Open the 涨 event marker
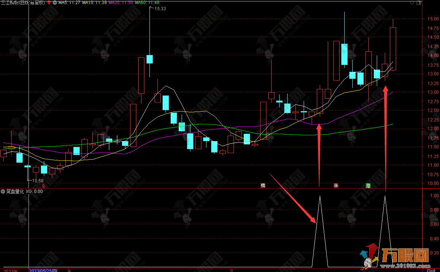 pos(336,186)
